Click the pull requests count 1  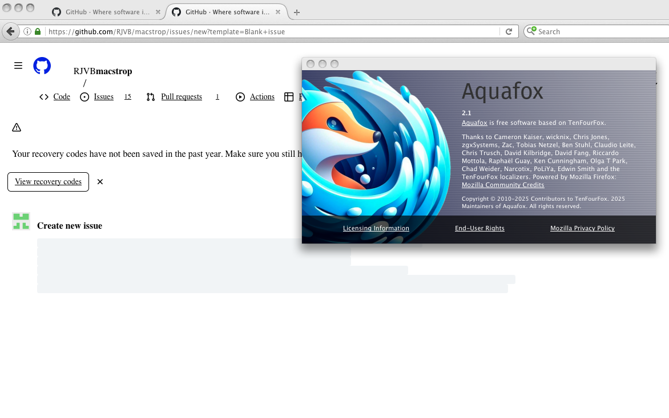click(x=217, y=97)
